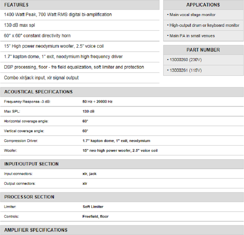Click the DSP processing feature row
The width and height of the screenshot is (244, 235).
74,67
